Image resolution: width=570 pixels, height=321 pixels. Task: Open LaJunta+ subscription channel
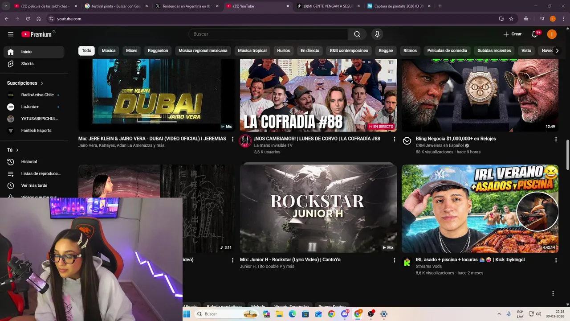pyautogui.click(x=33, y=107)
